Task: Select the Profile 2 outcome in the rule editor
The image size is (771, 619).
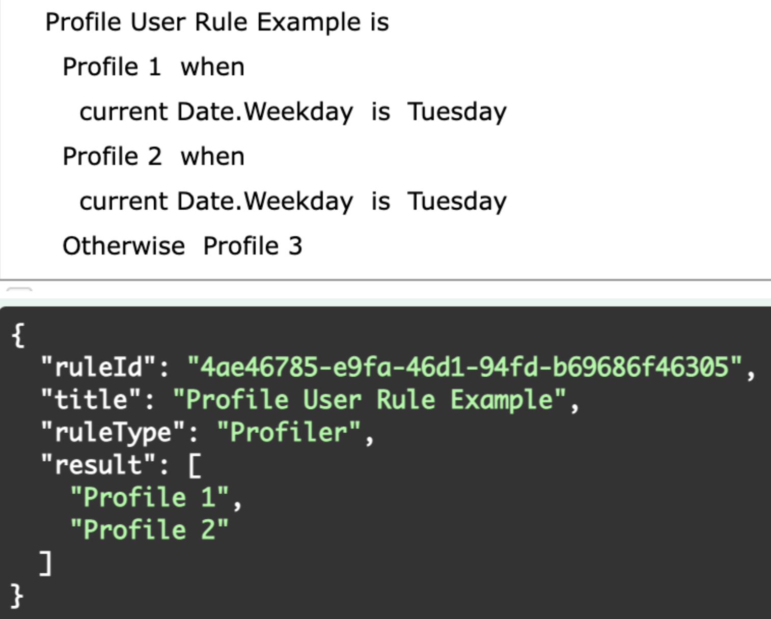Action: click(112, 157)
